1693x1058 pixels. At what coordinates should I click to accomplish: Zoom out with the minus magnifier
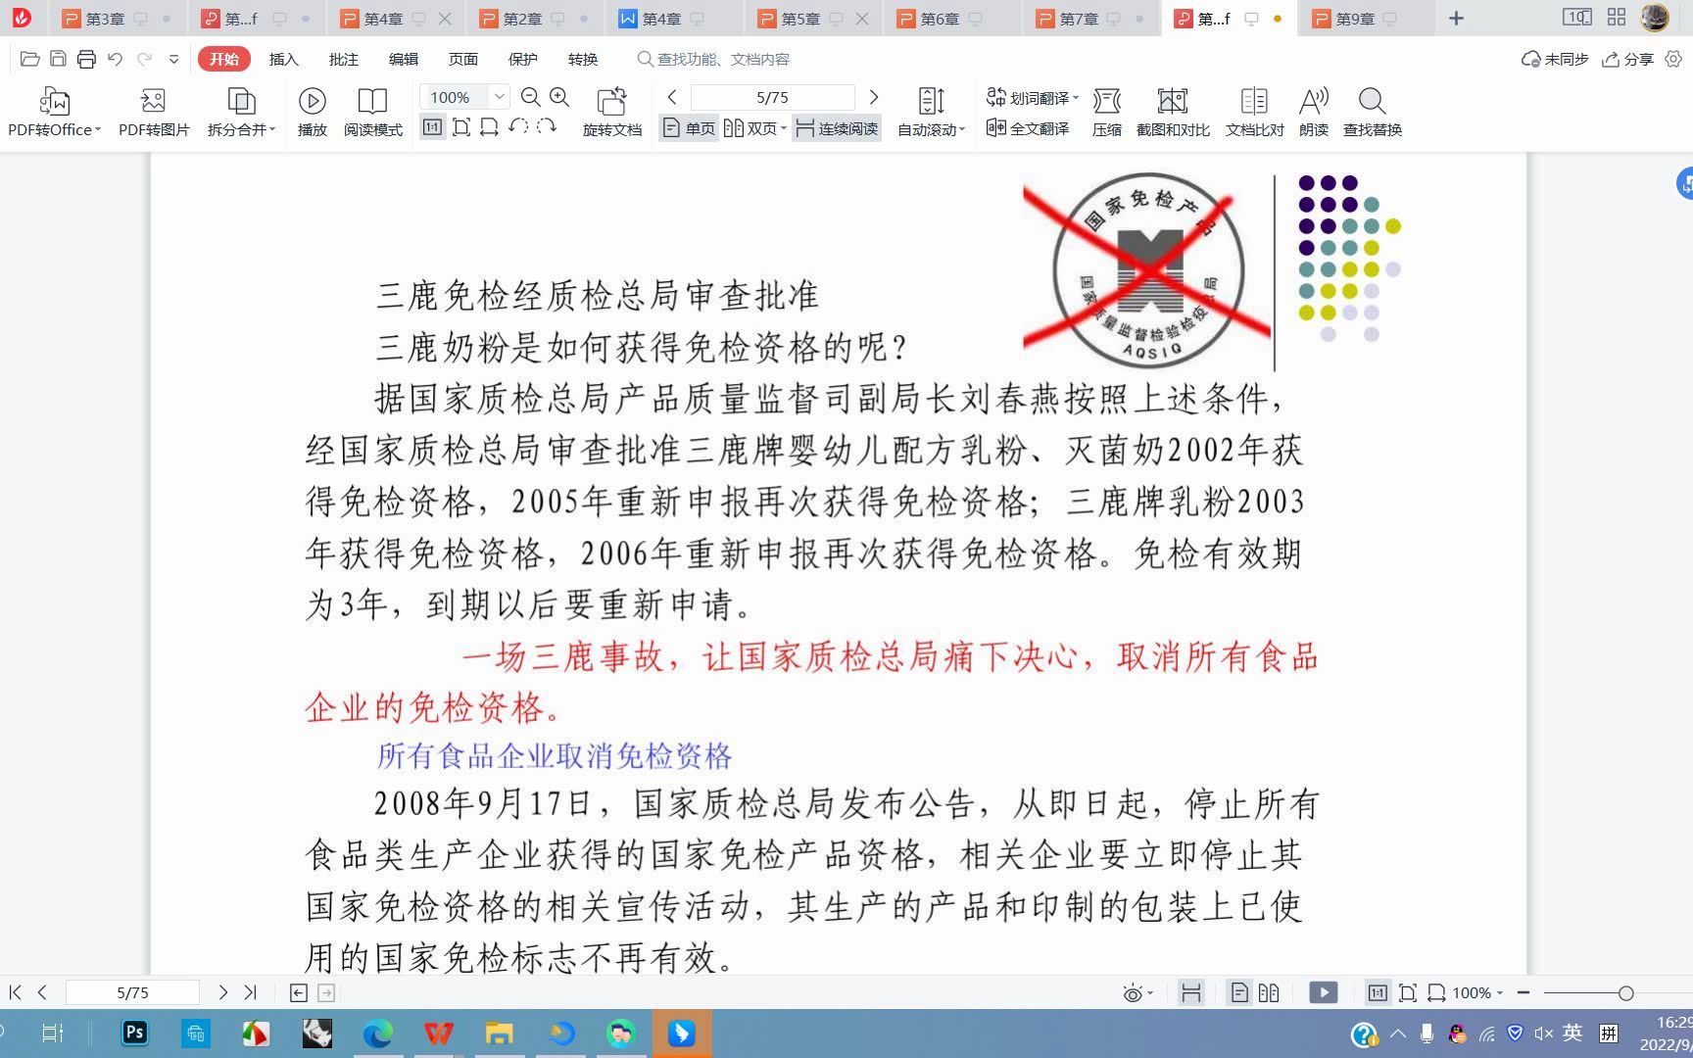pyautogui.click(x=530, y=97)
